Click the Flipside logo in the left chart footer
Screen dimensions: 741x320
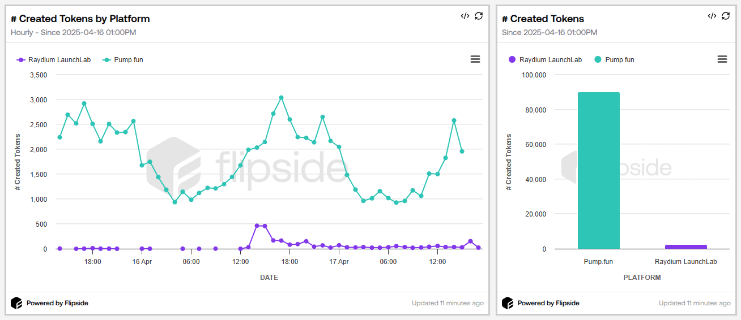coord(16,303)
